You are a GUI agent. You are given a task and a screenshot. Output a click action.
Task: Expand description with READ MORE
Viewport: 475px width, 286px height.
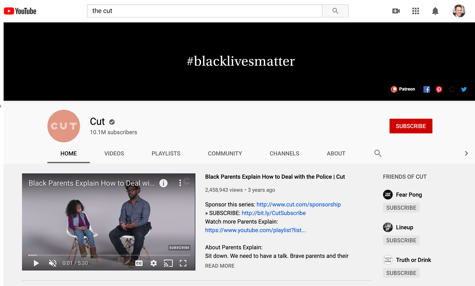click(220, 266)
